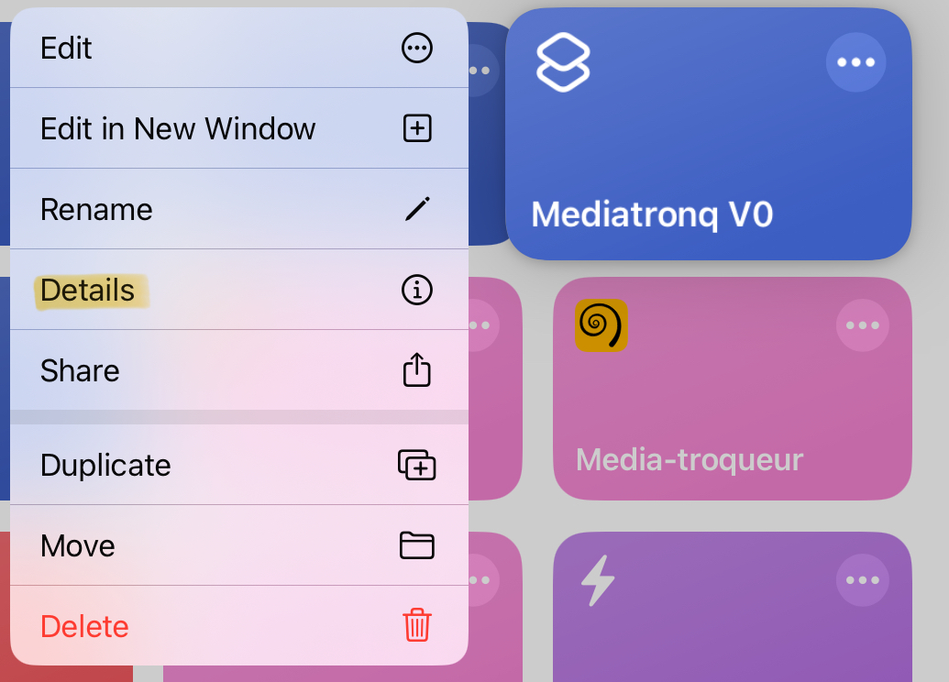Click the ellipsis circle icon beside Edit

[417, 48]
